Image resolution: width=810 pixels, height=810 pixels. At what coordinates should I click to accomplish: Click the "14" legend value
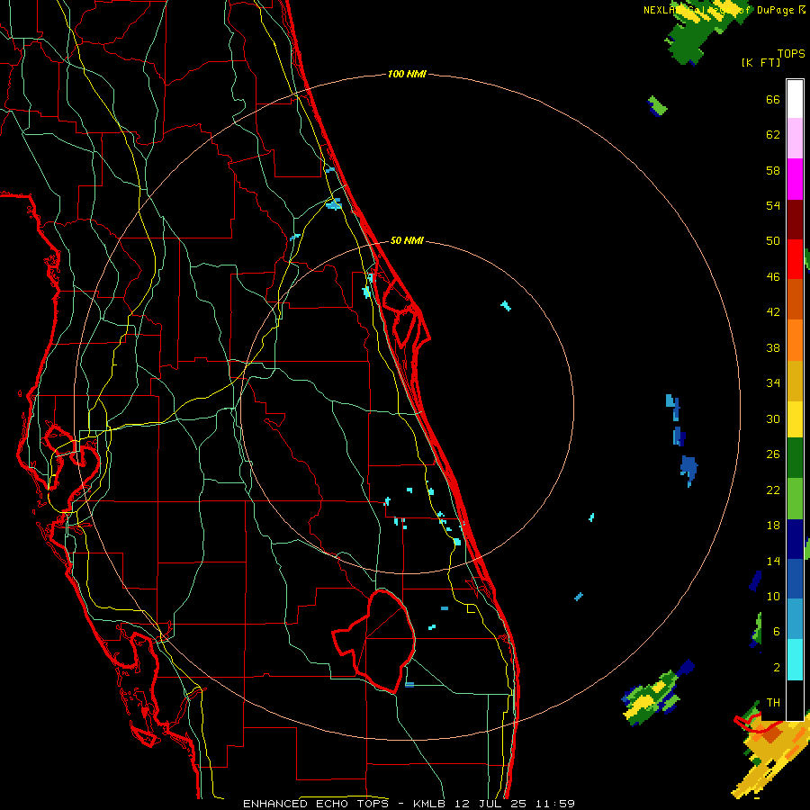point(773,561)
